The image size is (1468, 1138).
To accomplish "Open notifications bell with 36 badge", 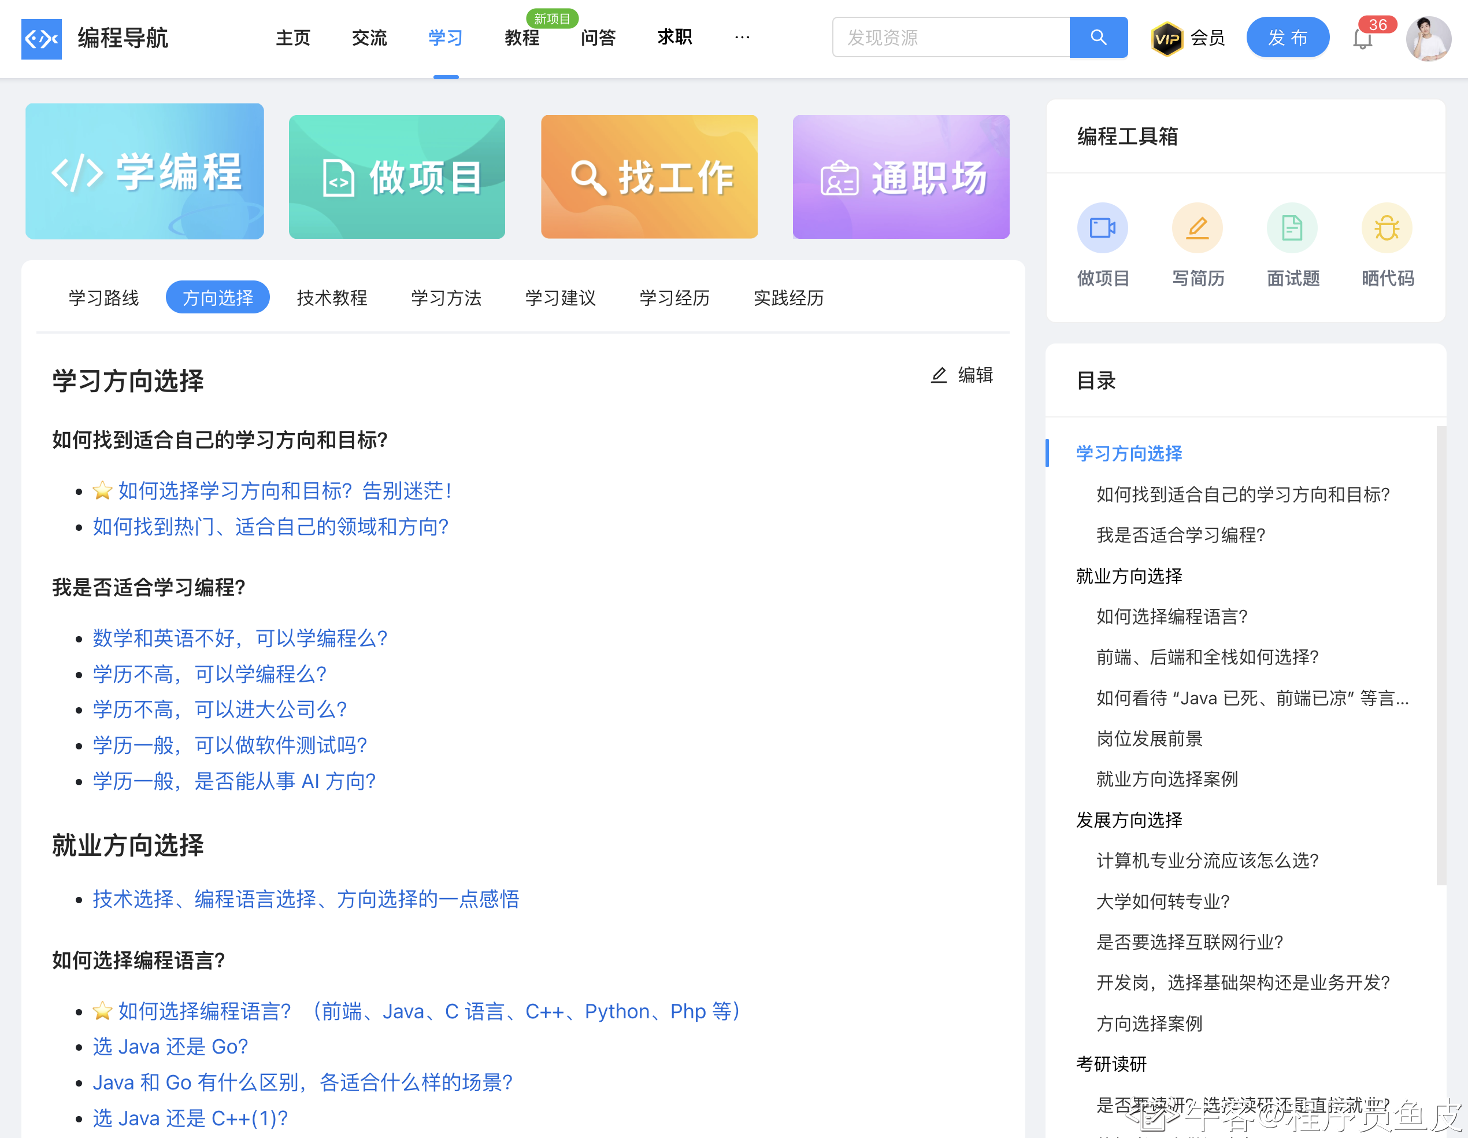I will 1362,38.
